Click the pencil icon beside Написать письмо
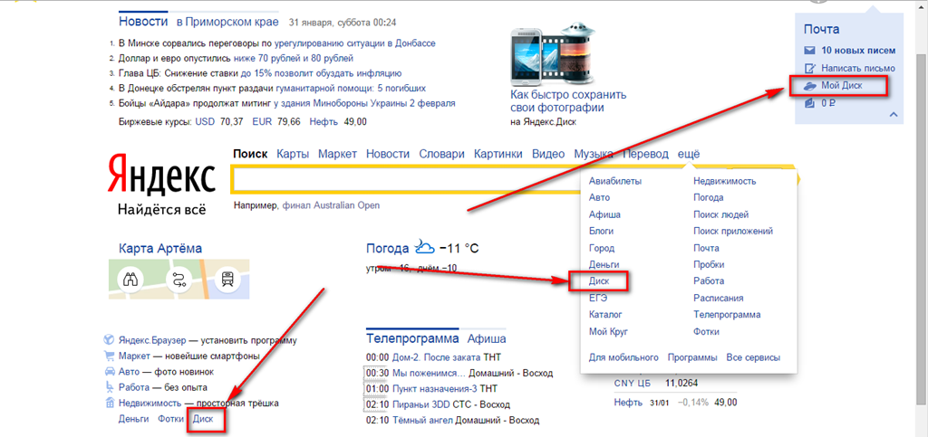Screen dimensions: 928x437 pos(810,68)
